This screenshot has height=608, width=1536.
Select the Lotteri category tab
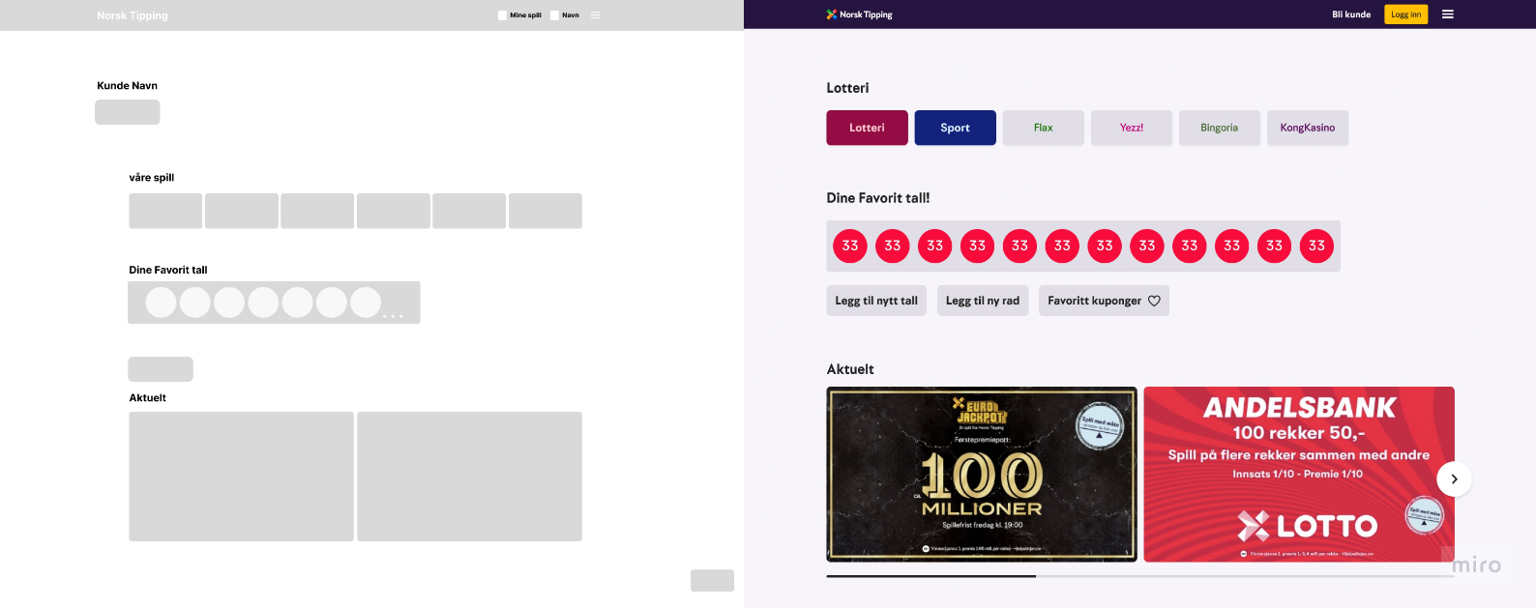(867, 128)
